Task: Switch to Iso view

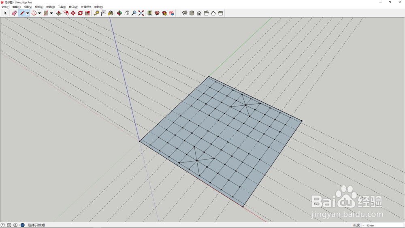Action: [184, 13]
